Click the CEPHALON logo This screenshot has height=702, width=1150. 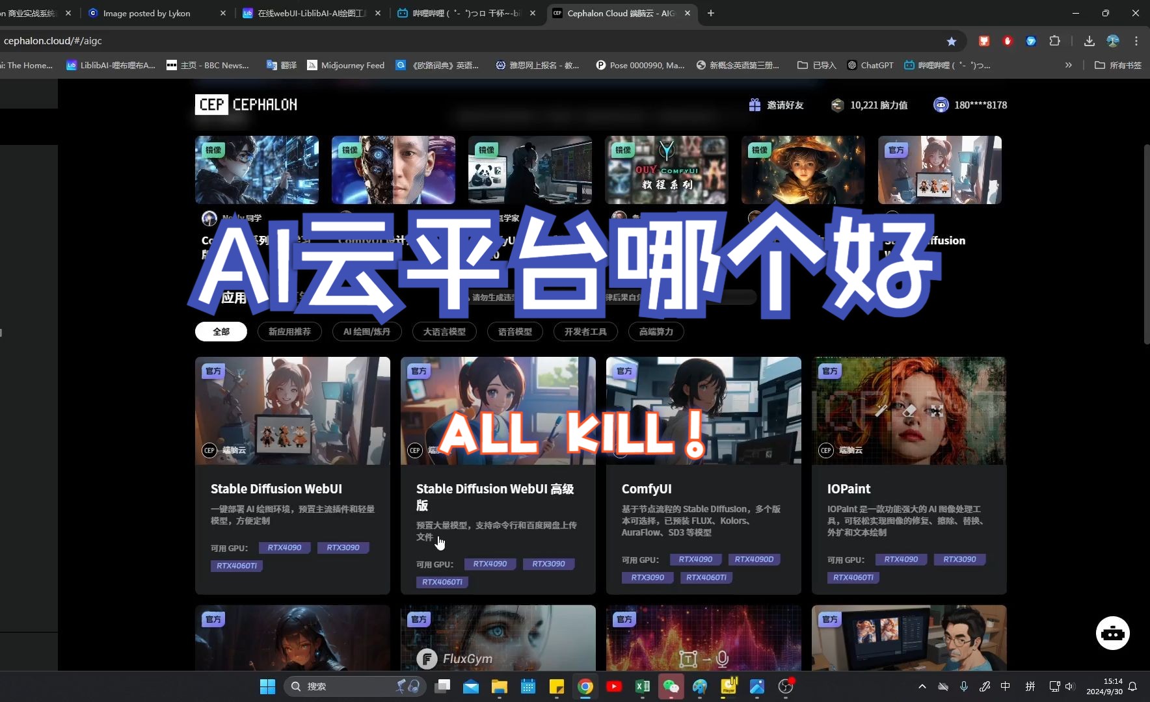(x=247, y=105)
